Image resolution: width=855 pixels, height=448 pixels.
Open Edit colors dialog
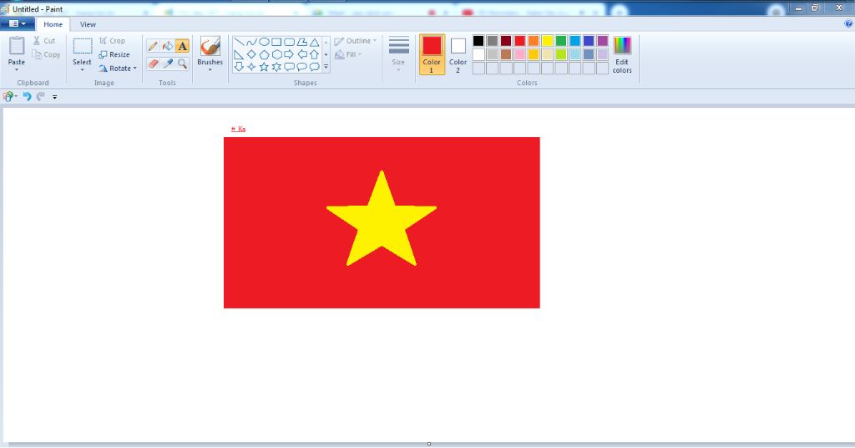622,54
